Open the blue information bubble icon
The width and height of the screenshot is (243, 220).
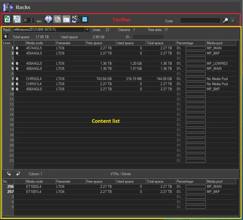[48, 20]
